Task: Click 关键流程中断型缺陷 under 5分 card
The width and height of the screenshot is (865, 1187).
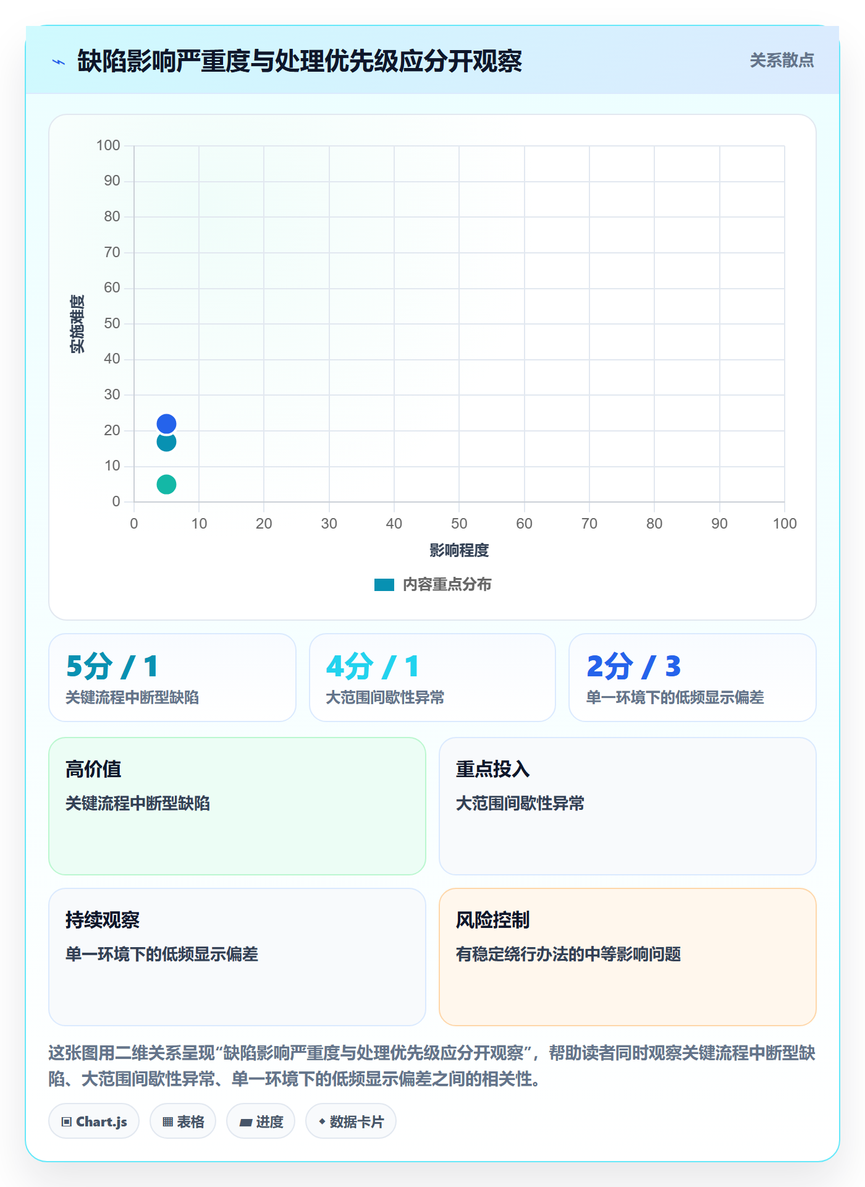Action: [x=132, y=698]
